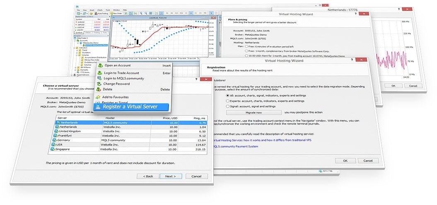Collapse the Indicators tree in Navigator
437x205 pixels.
pyautogui.click(x=77, y=48)
